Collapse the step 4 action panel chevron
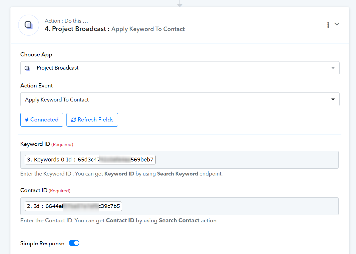This screenshot has width=356, height=254. tap(337, 24)
